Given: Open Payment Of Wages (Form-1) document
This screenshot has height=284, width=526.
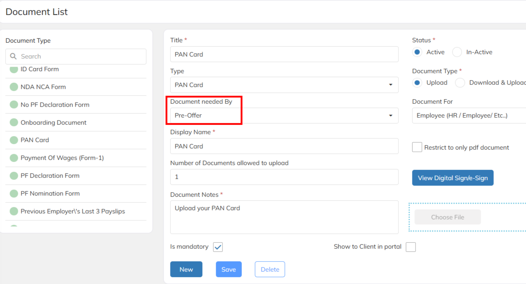Looking at the screenshot, I should point(62,158).
